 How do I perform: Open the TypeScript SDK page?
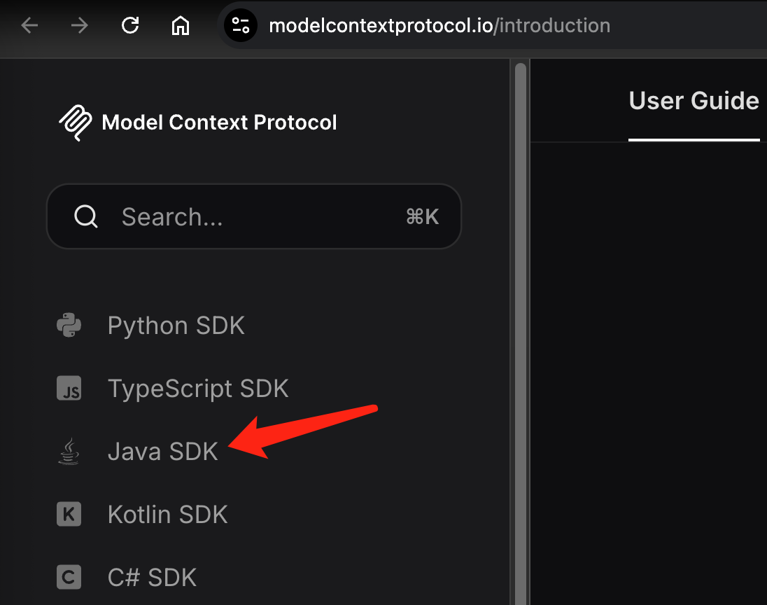(198, 388)
